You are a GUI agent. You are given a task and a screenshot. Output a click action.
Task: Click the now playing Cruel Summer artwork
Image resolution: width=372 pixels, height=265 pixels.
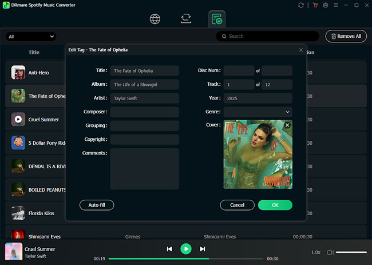point(14,251)
